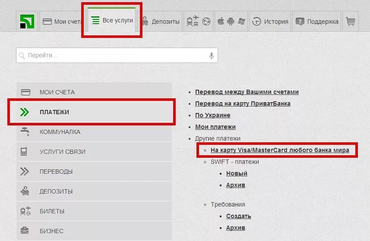The image size is (370, 241).
Task: Select ПЕРЕВОДЫ in the sidebar
Action: 94,171
